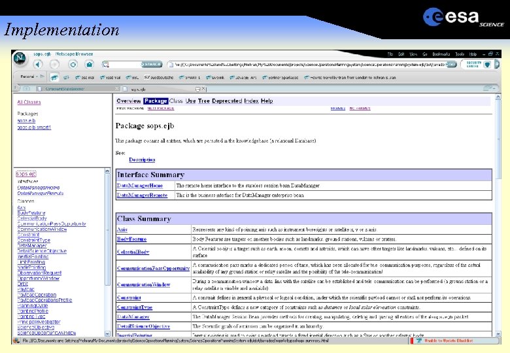Open the 'sueddeutsche' SZ bookmark

click(159, 77)
